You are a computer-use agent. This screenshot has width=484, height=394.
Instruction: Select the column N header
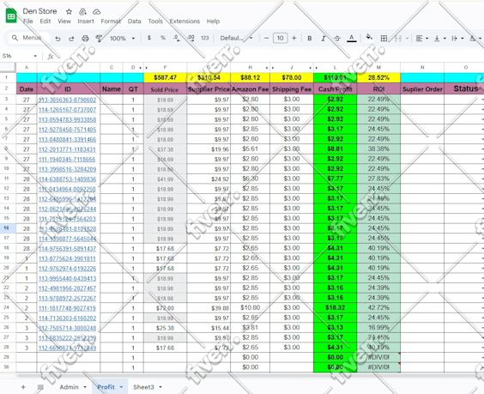(422, 67)
